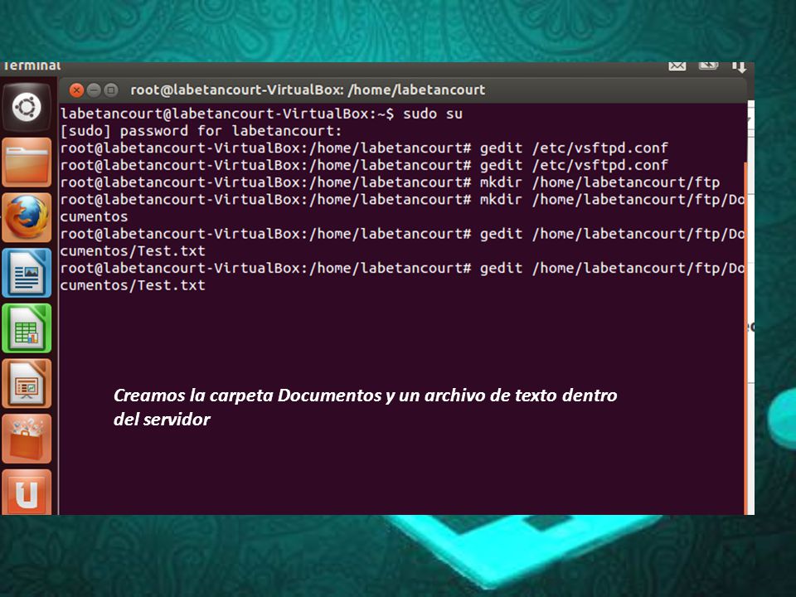Click the terminal title bar text
This screenshot has width=796, height=597.
coord(308,90)
